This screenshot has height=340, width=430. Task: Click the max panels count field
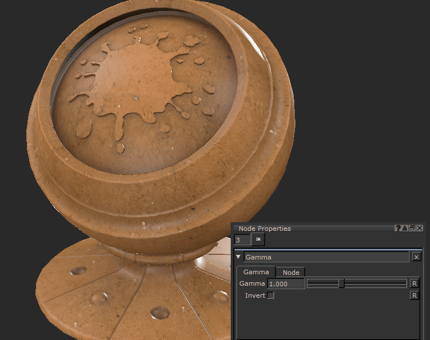click(242, 239)
